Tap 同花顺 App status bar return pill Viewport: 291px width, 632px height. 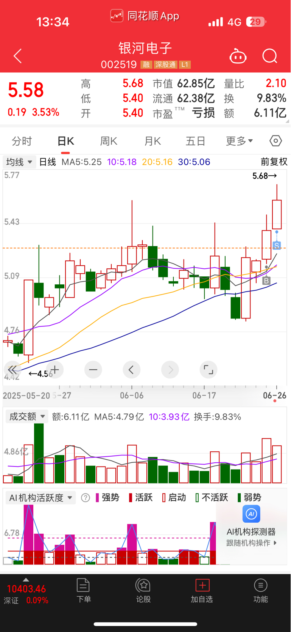(145, 16)
